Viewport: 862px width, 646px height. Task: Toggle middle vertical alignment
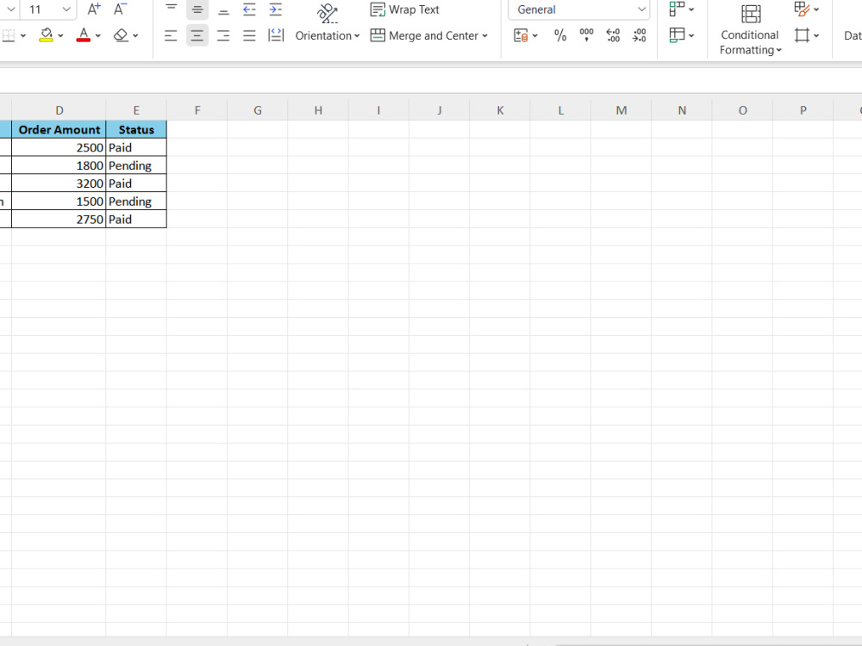tap(197, 9)
